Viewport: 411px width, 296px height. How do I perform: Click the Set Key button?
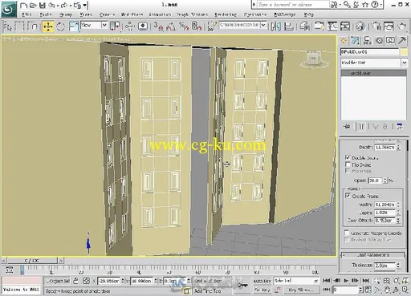262,290
